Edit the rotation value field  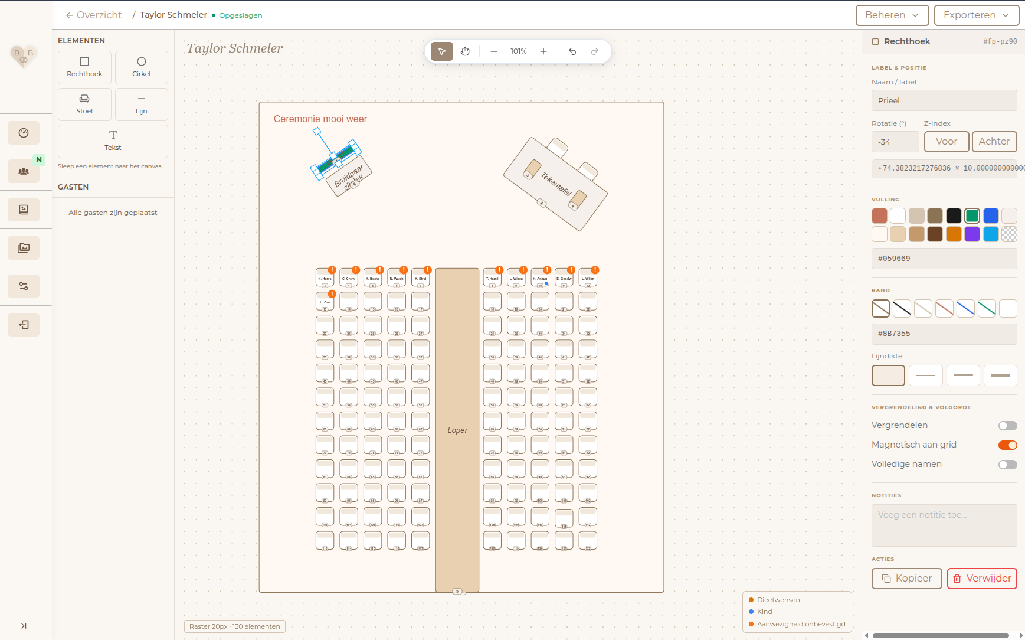coord(895,142)
